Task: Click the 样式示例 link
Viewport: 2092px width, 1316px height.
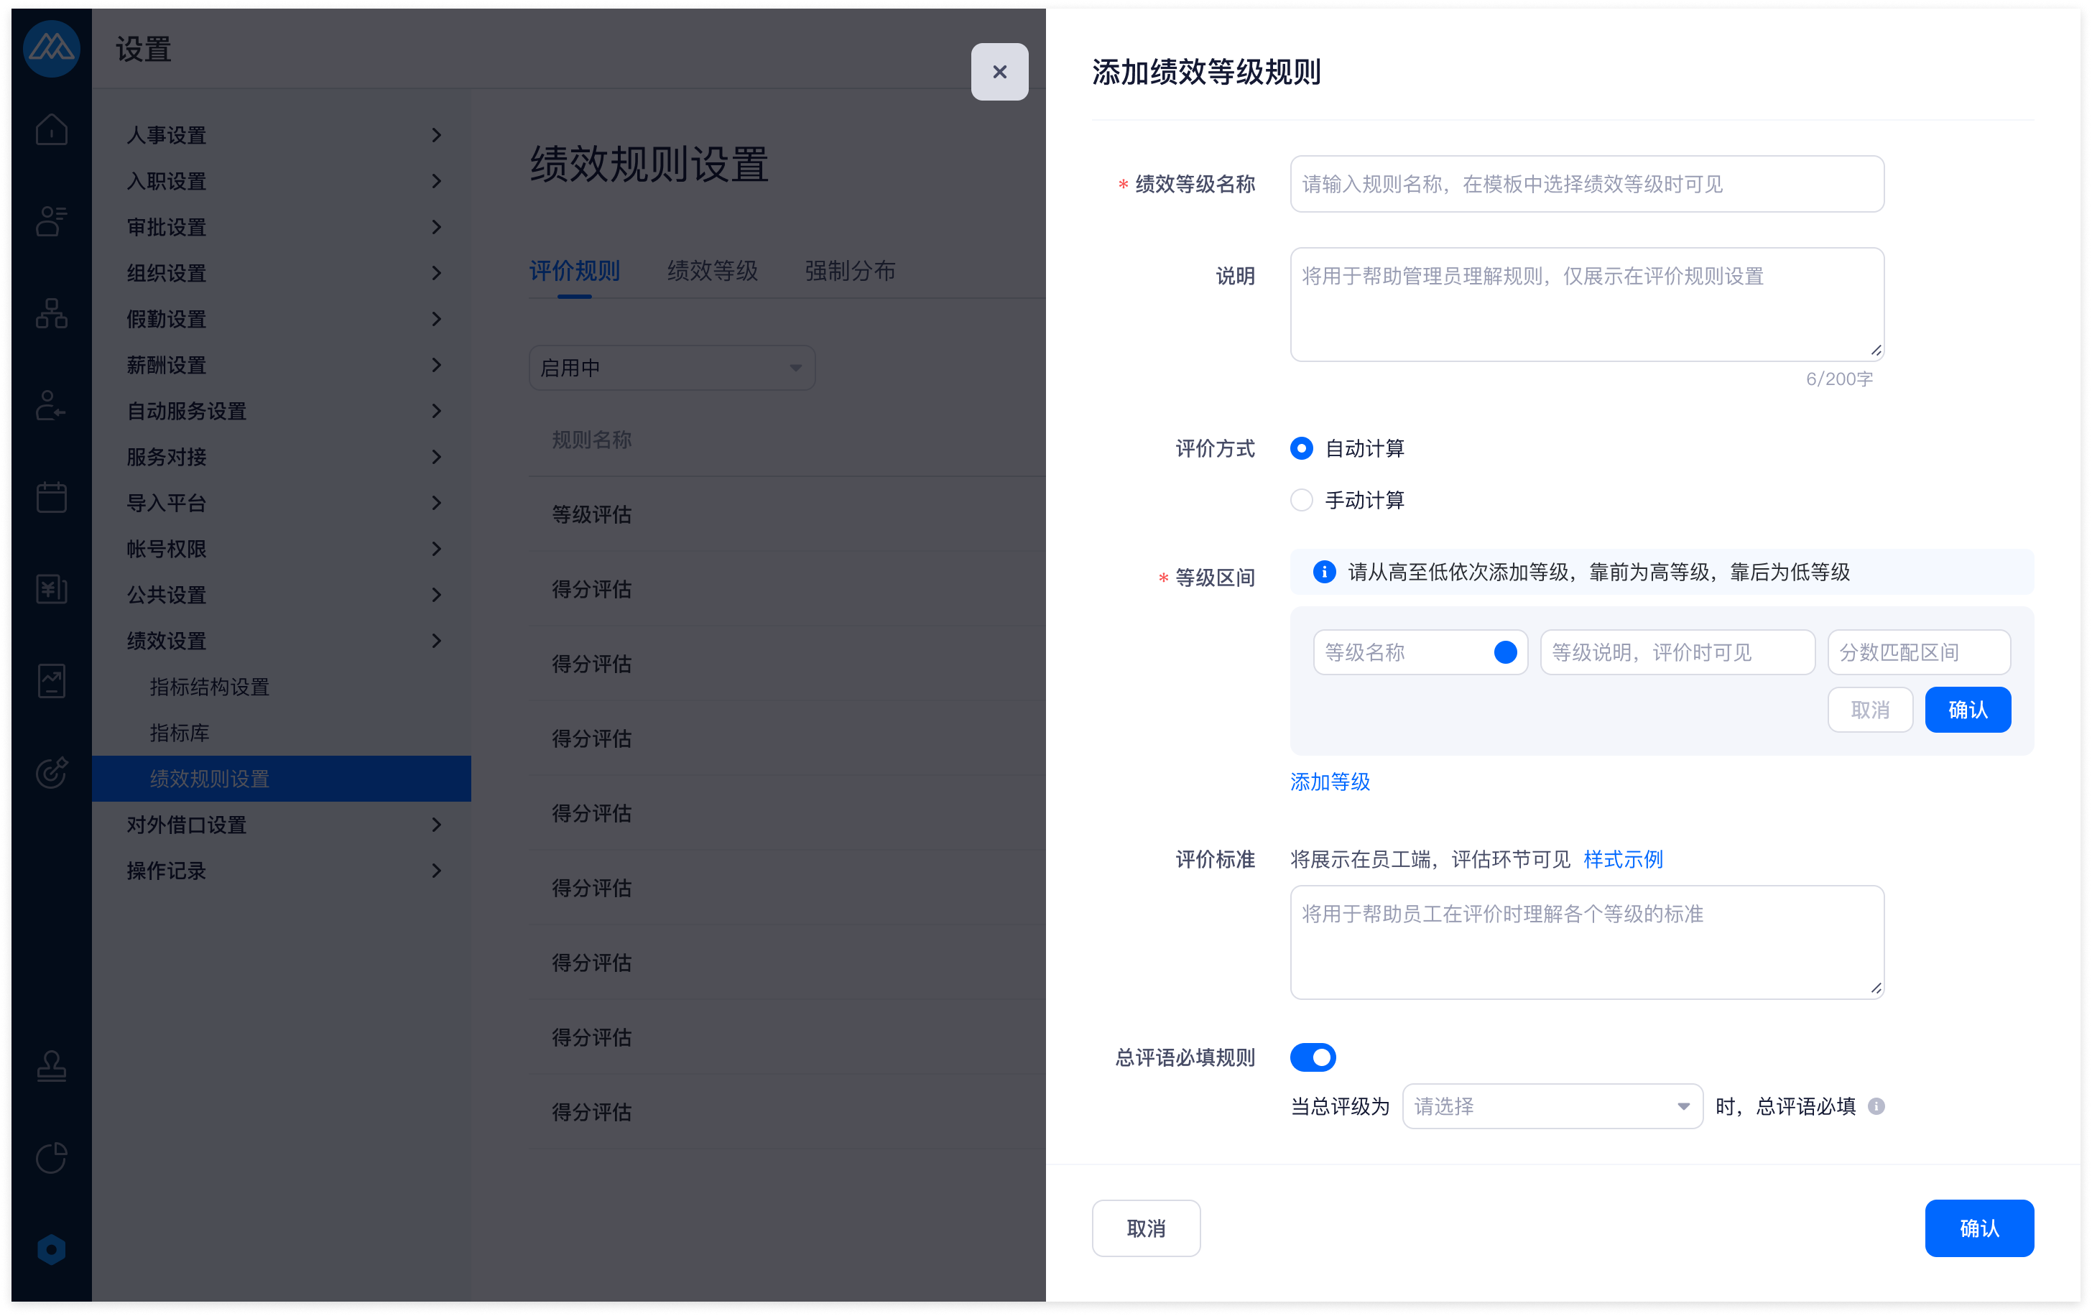Action: click(x=1622, y=859)
